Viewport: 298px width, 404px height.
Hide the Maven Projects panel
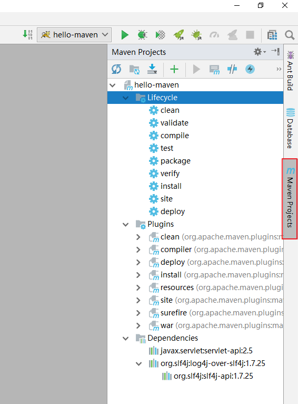tap(276, 51)
